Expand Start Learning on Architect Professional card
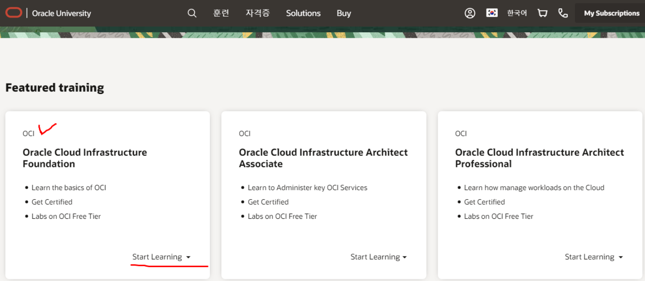645x281 pixels. coord(594,257)
